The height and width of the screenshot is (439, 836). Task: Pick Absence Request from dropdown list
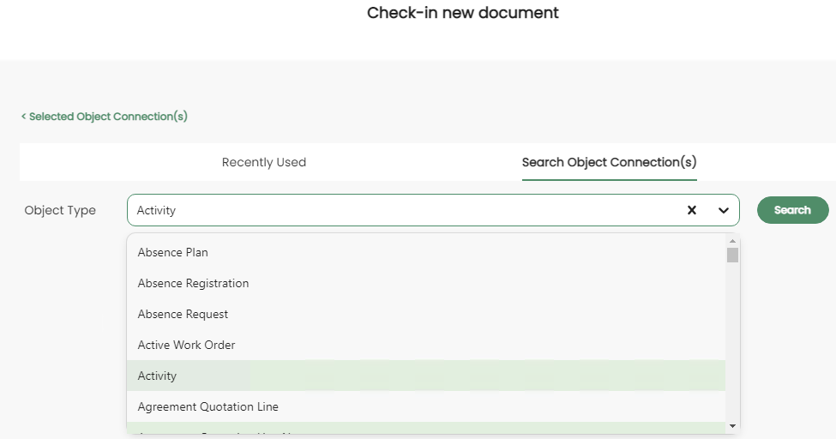[183, 314]
